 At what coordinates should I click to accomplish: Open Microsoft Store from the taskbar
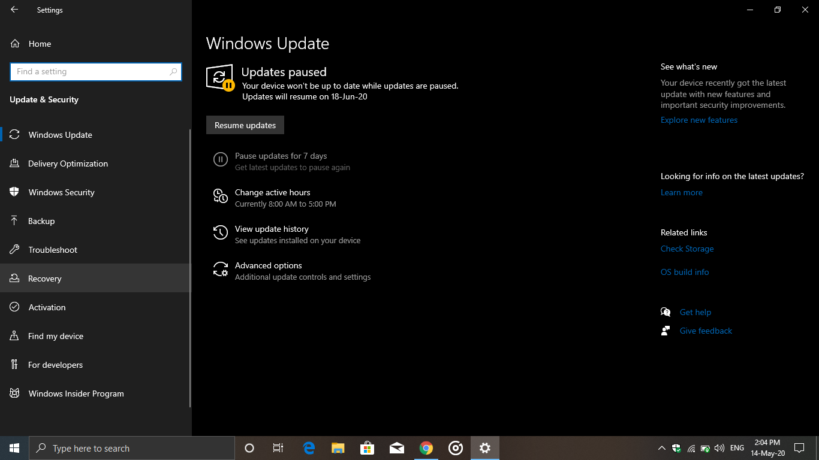[x=368, y=448]
